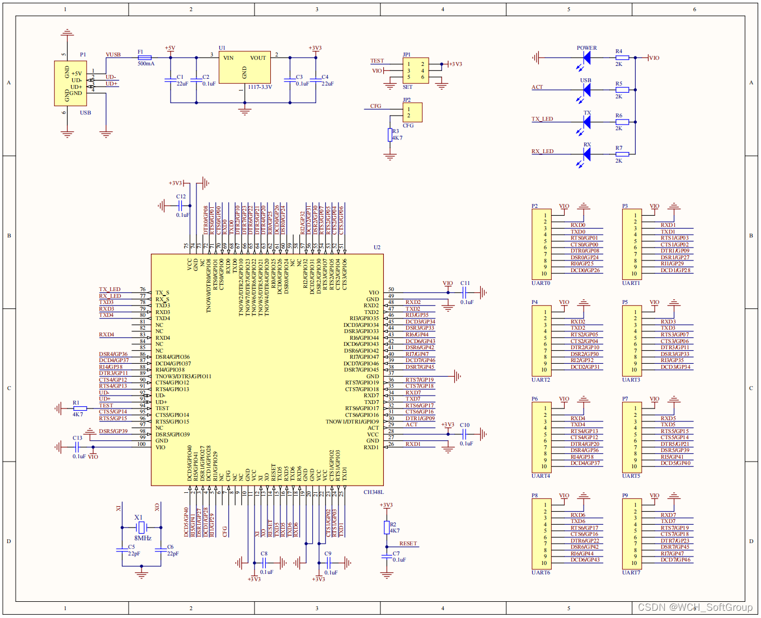Pick resistor R7 on the RX_LED line
The width and height of the screenshot is (761, 618).
[x=622, y=154]
